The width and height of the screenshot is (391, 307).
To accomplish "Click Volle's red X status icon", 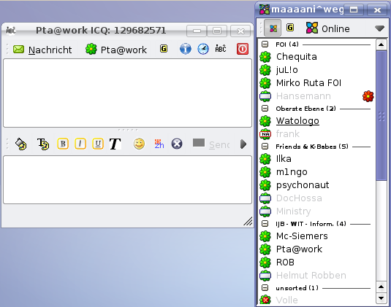I will click(x=265, y=300).
